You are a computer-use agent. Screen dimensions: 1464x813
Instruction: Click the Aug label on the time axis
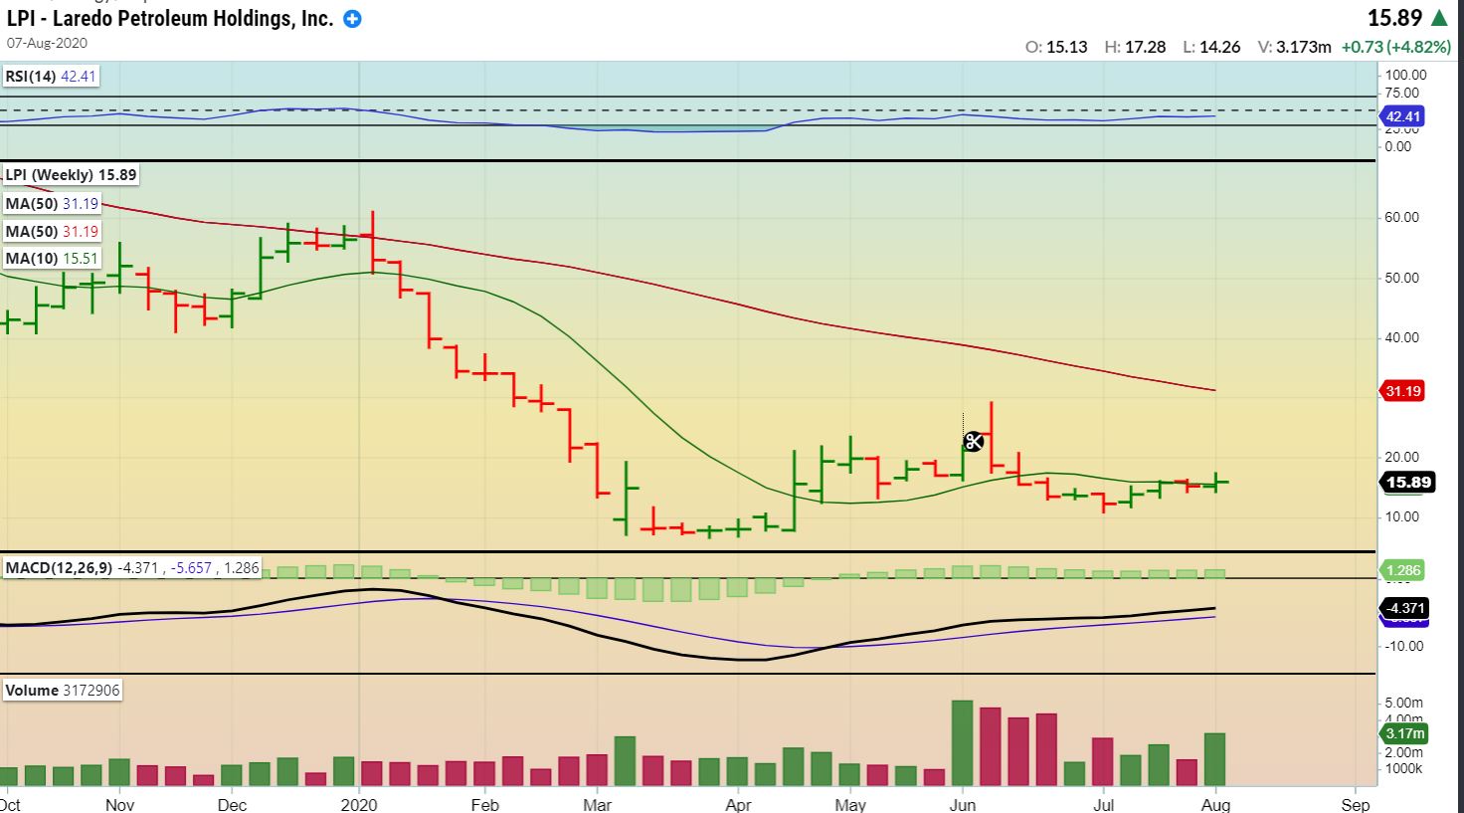1216,805
